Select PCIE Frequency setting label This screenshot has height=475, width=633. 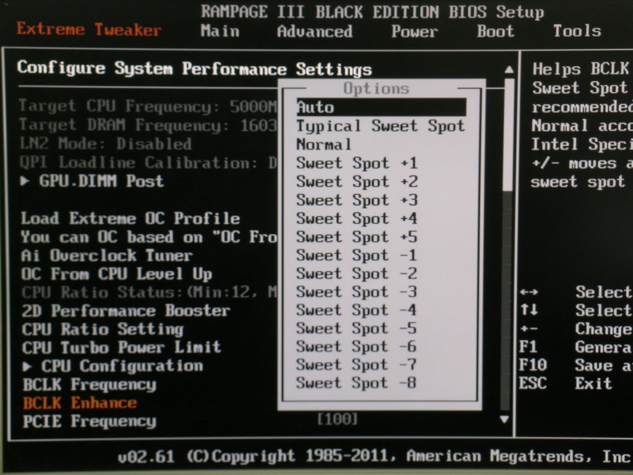tap(90, 422)
